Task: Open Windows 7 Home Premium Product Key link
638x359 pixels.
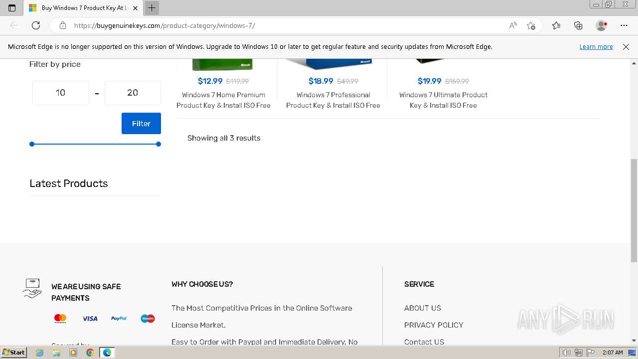Action: 223,100
